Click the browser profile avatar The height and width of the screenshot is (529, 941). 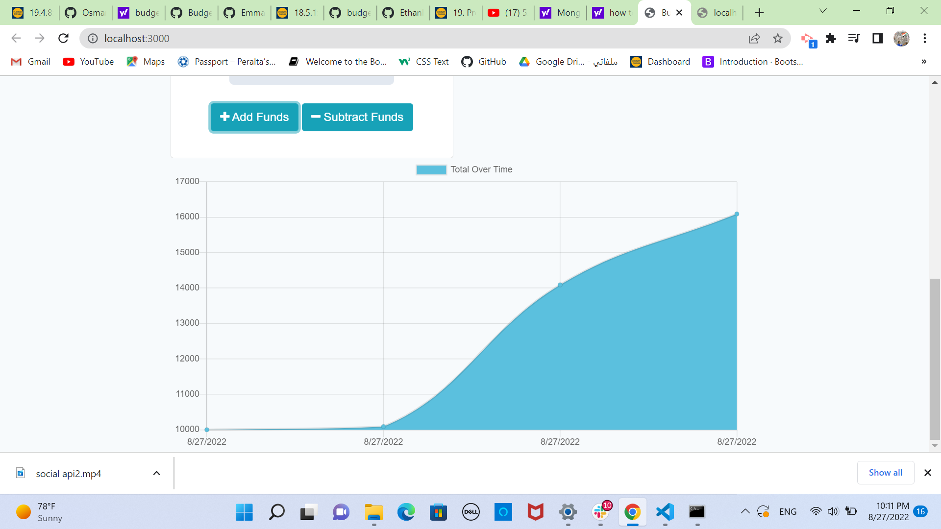(x=902, y=38)
